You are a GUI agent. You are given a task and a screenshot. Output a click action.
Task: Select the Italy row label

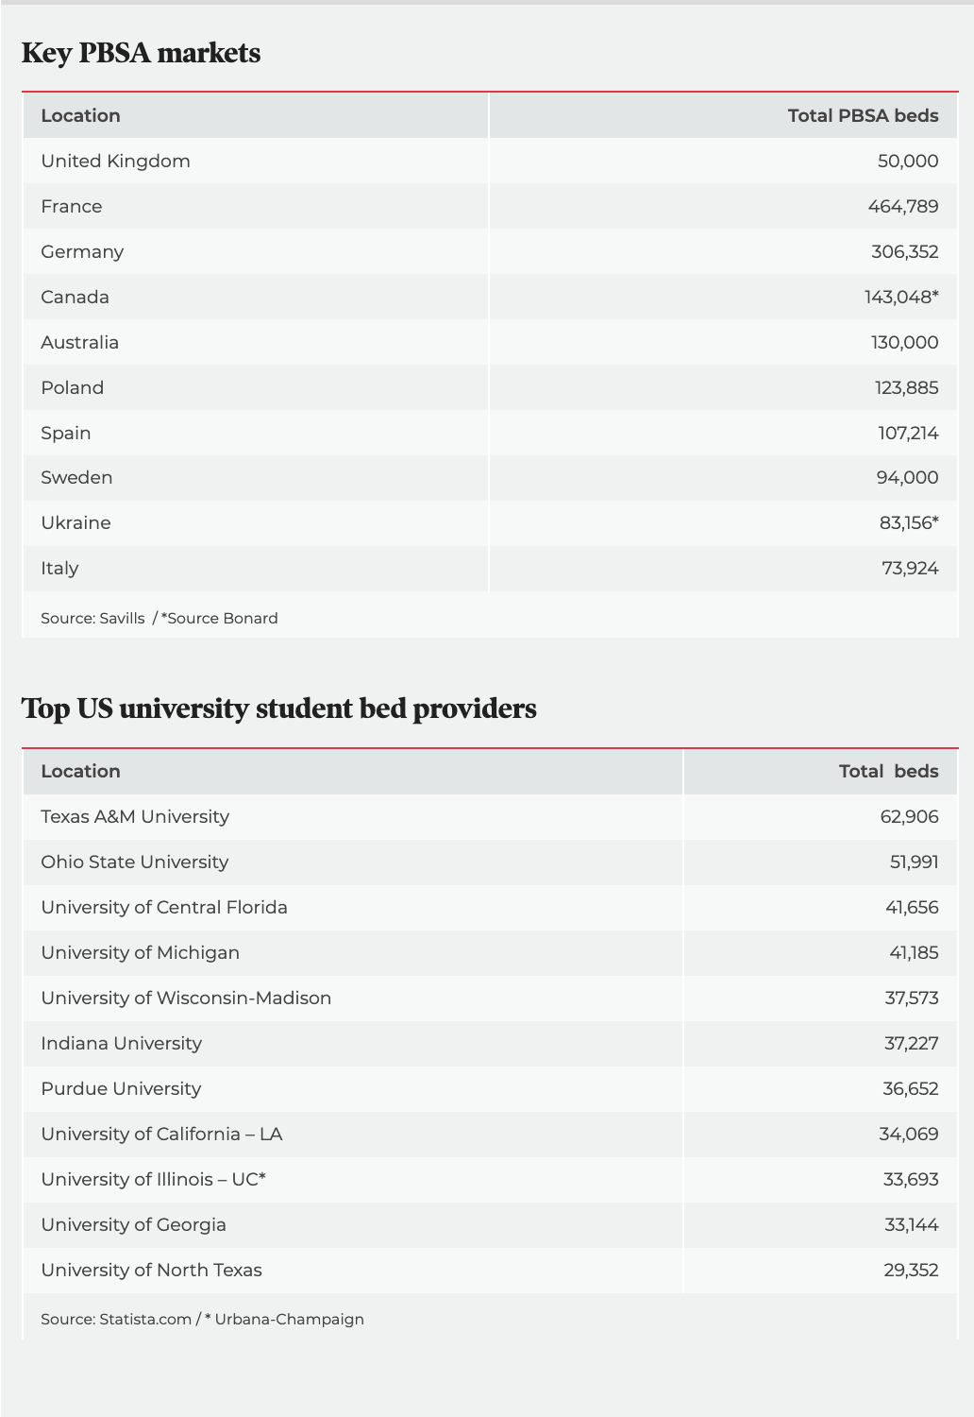(x=59, y=569)
